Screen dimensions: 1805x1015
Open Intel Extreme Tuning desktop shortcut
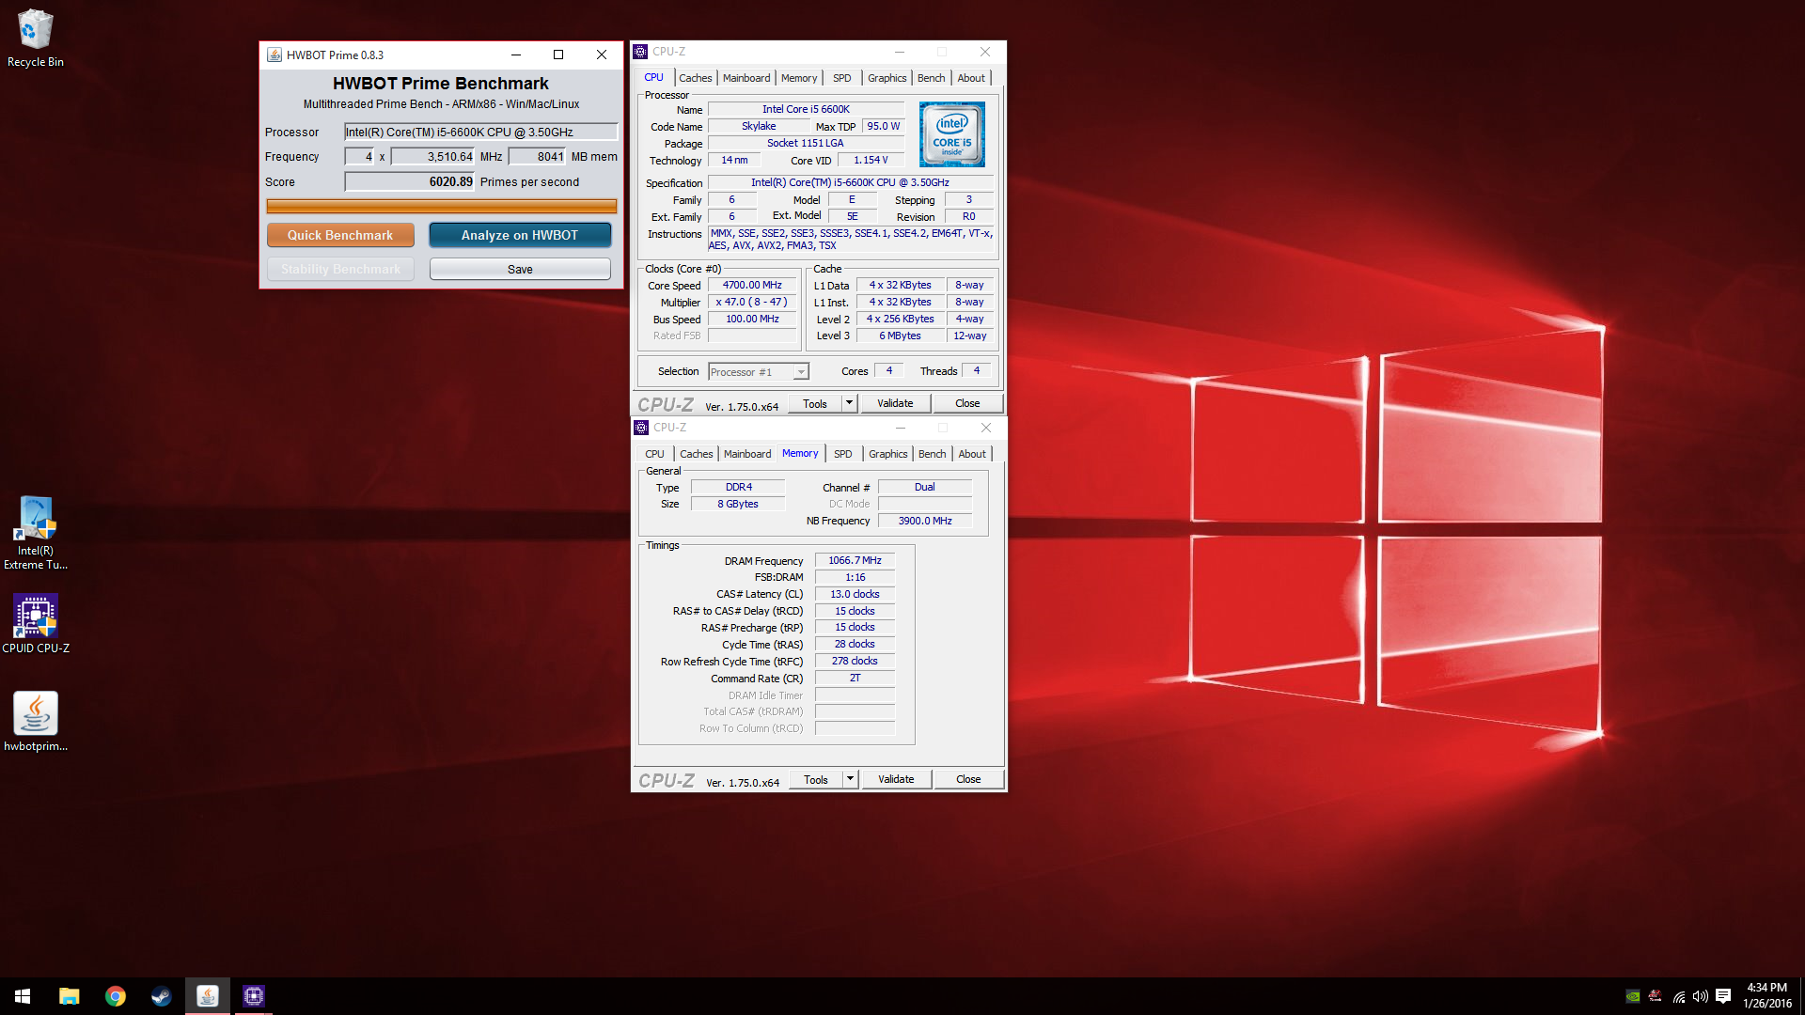point(36,533)
